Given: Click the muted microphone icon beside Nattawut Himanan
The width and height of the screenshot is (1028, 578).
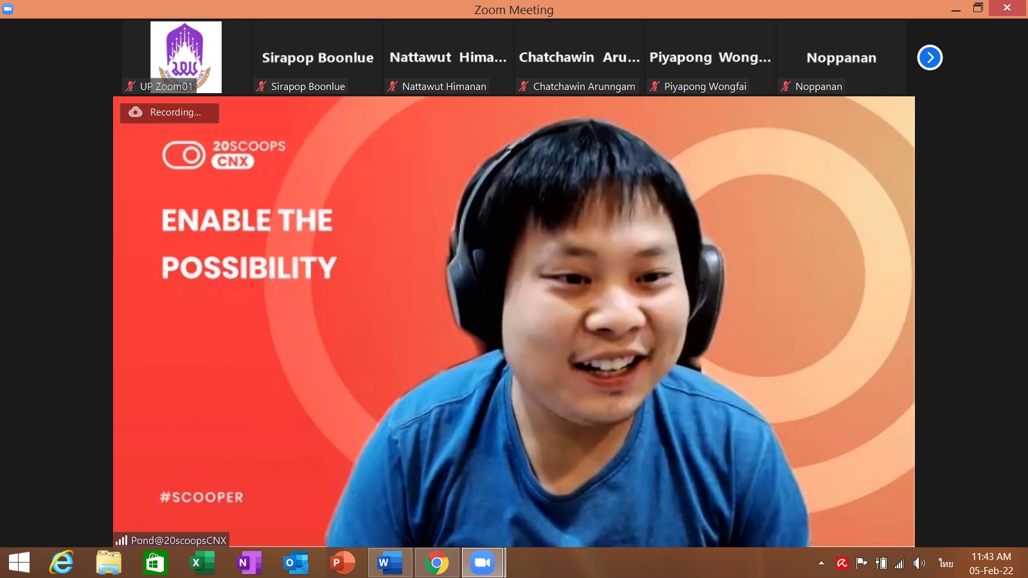Looking at the screenshot, I should [x=393, y=86].
